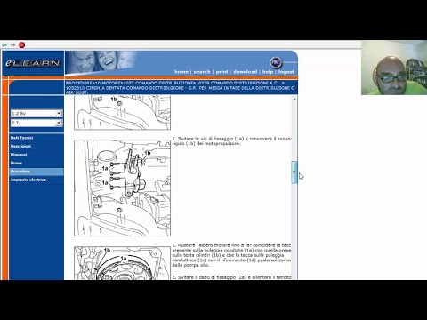Screen dimensions: 427x320
Task: Click the download link
Action: point(246,72)
